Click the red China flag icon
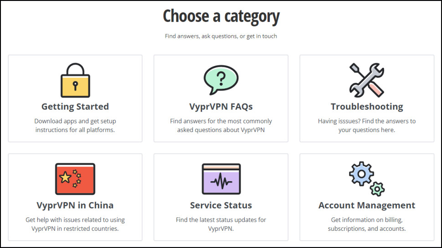The height and width of the screenshot is (248, 442). 75,179
